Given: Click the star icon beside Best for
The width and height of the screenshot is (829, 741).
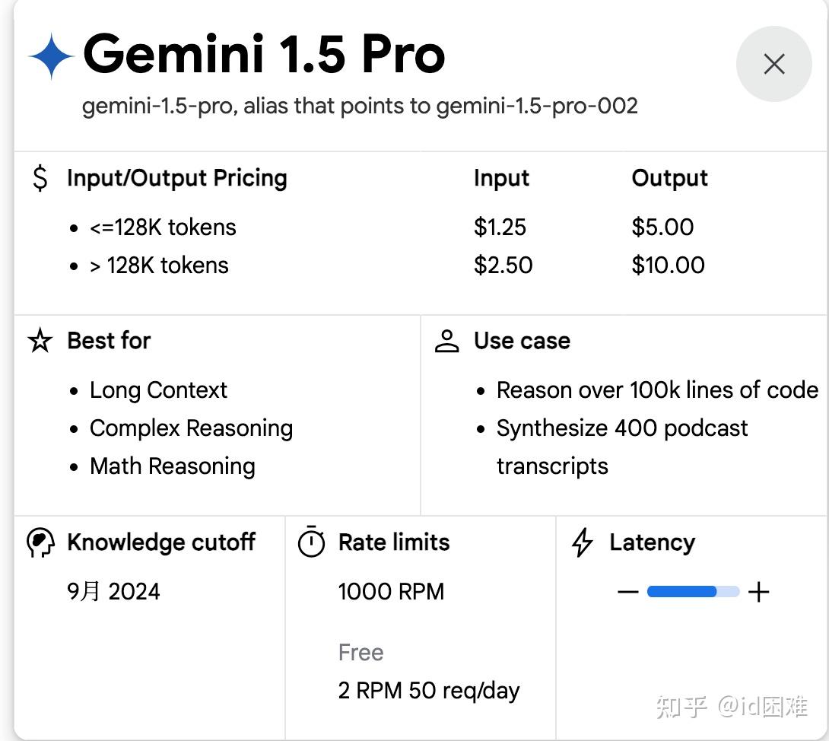Looking at the screenshot, I should click(x=40, y=341).
